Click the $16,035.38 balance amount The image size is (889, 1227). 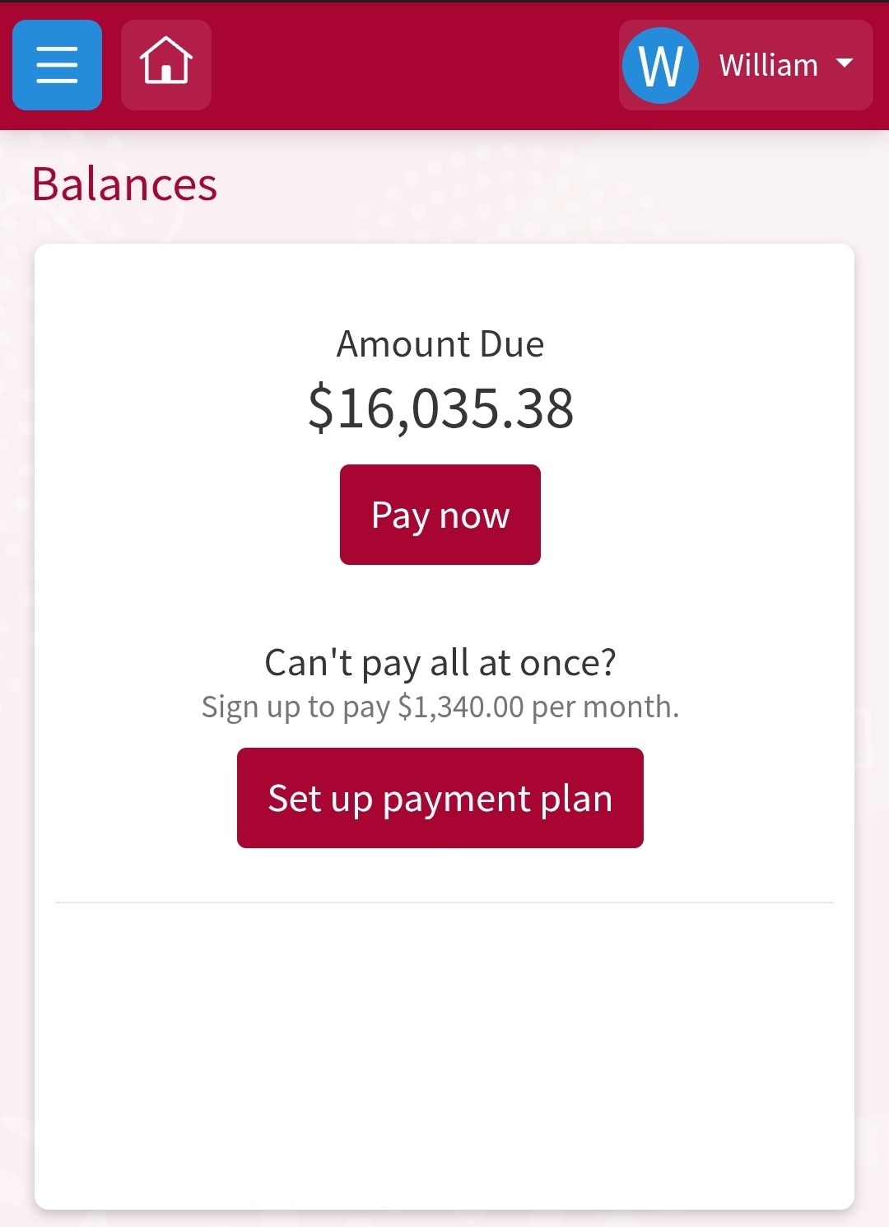coord(440,408)
